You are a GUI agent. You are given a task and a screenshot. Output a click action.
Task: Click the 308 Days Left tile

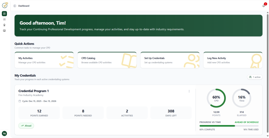171,113
